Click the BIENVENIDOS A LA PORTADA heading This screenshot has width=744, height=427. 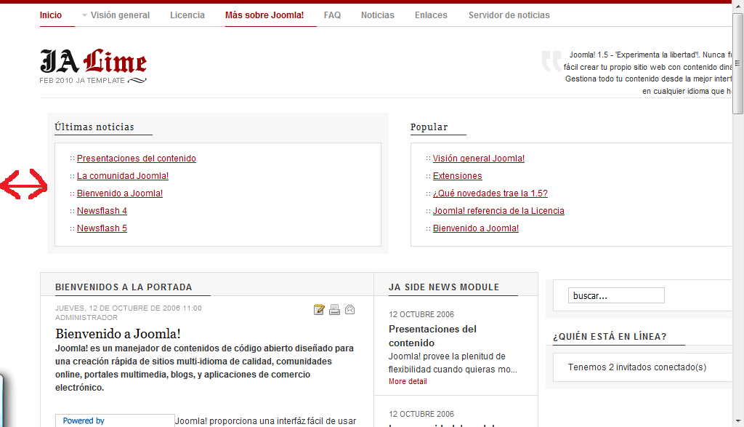124,287
